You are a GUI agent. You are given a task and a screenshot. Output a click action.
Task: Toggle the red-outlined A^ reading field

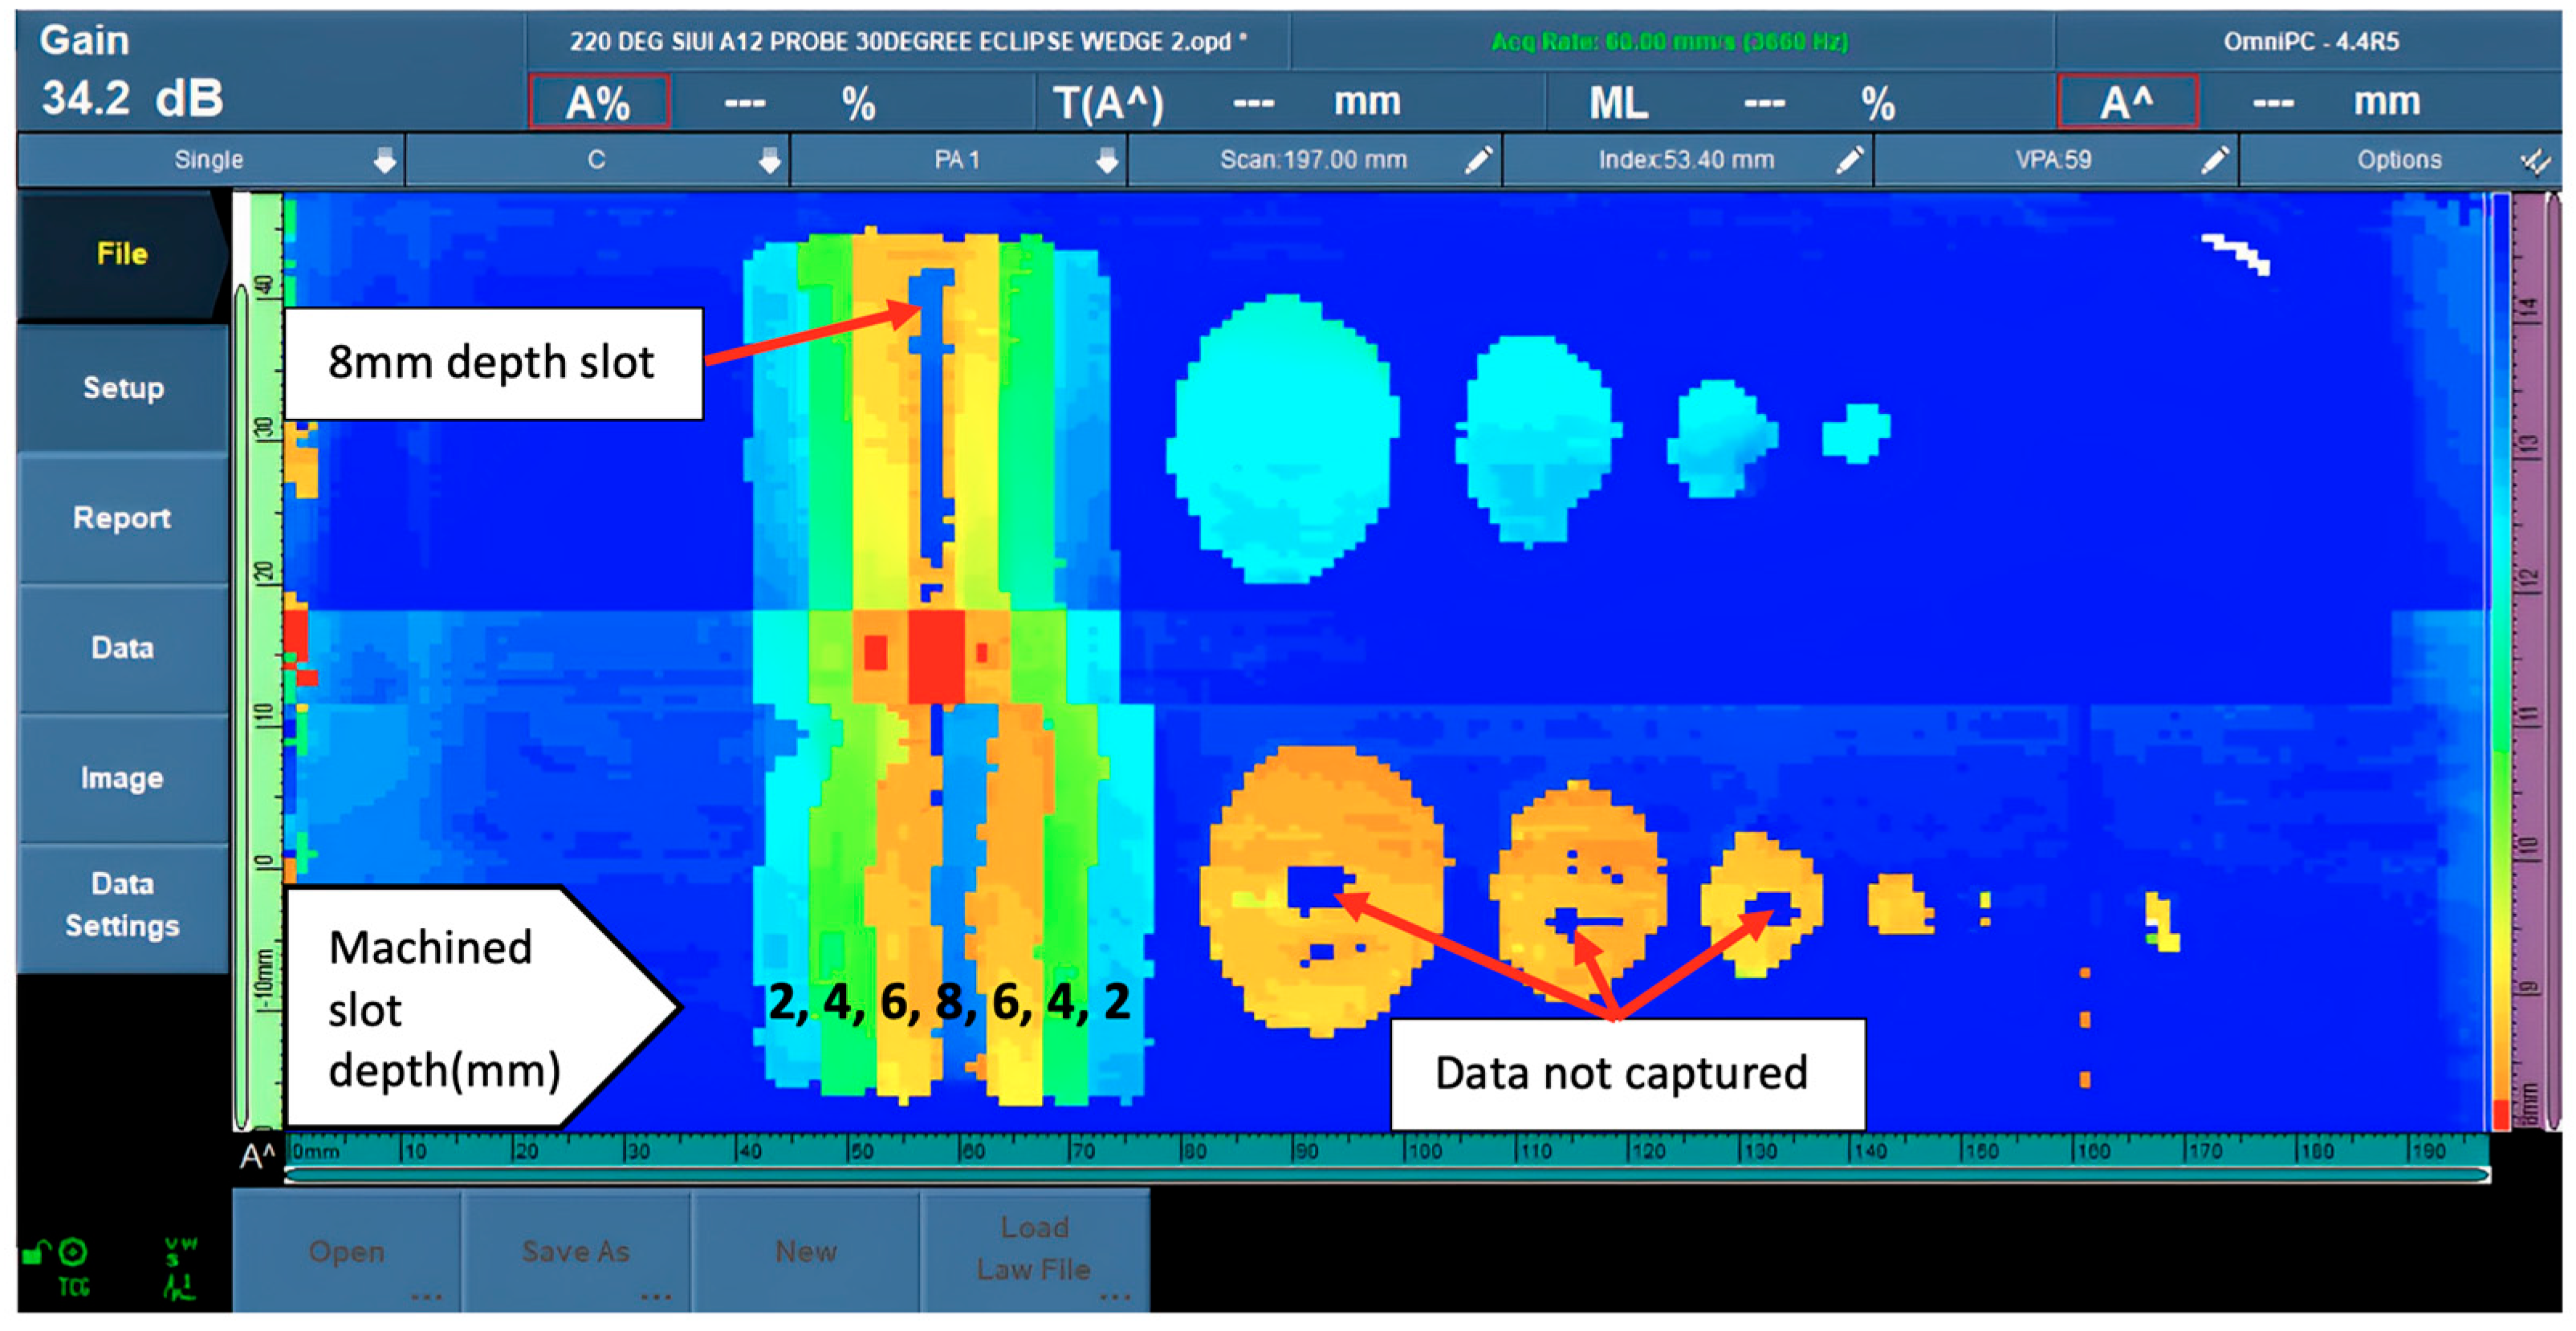2126,102
